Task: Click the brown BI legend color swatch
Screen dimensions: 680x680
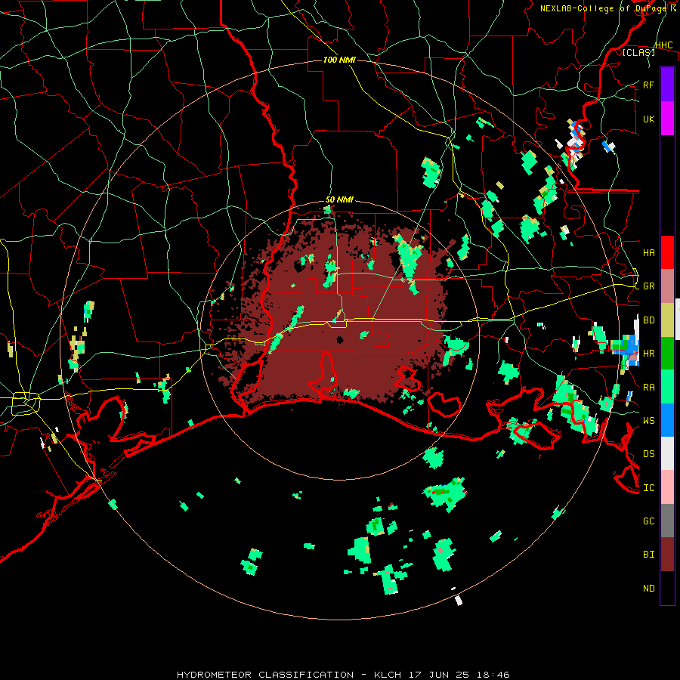Action: (667, 555)
